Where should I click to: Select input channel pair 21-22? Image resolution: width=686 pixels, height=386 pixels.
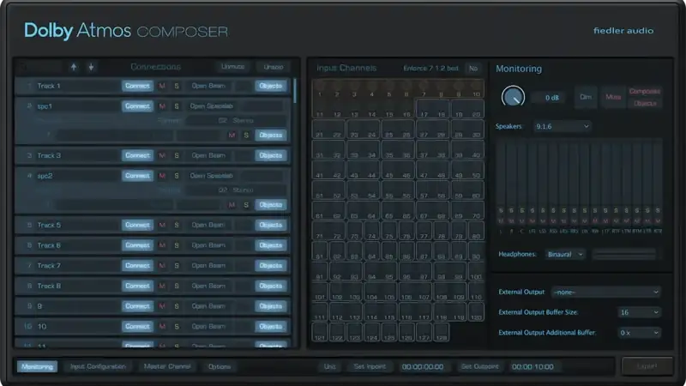click(328, 130)
